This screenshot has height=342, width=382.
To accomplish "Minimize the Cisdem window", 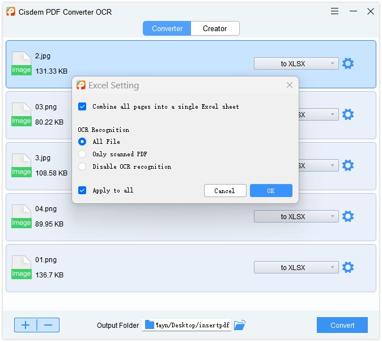I will pyautogui.click(x=353, y=11).
